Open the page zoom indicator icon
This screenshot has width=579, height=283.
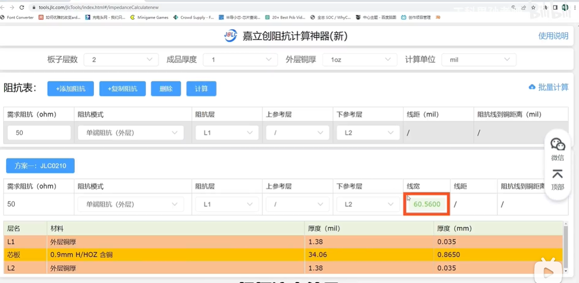tap(514, 7)
